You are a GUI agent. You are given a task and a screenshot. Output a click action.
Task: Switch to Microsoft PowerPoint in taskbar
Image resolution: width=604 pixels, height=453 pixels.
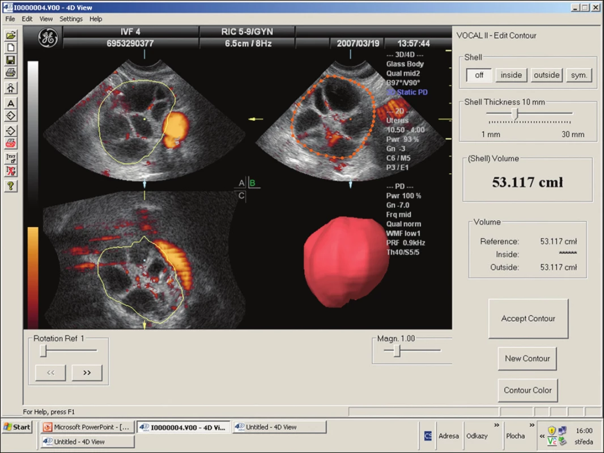coord(87,427)
